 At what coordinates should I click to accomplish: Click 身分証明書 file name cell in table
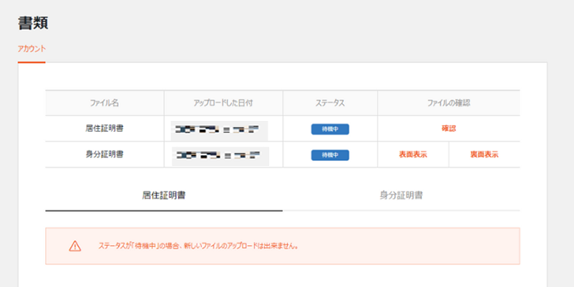[x=104, y=155]
